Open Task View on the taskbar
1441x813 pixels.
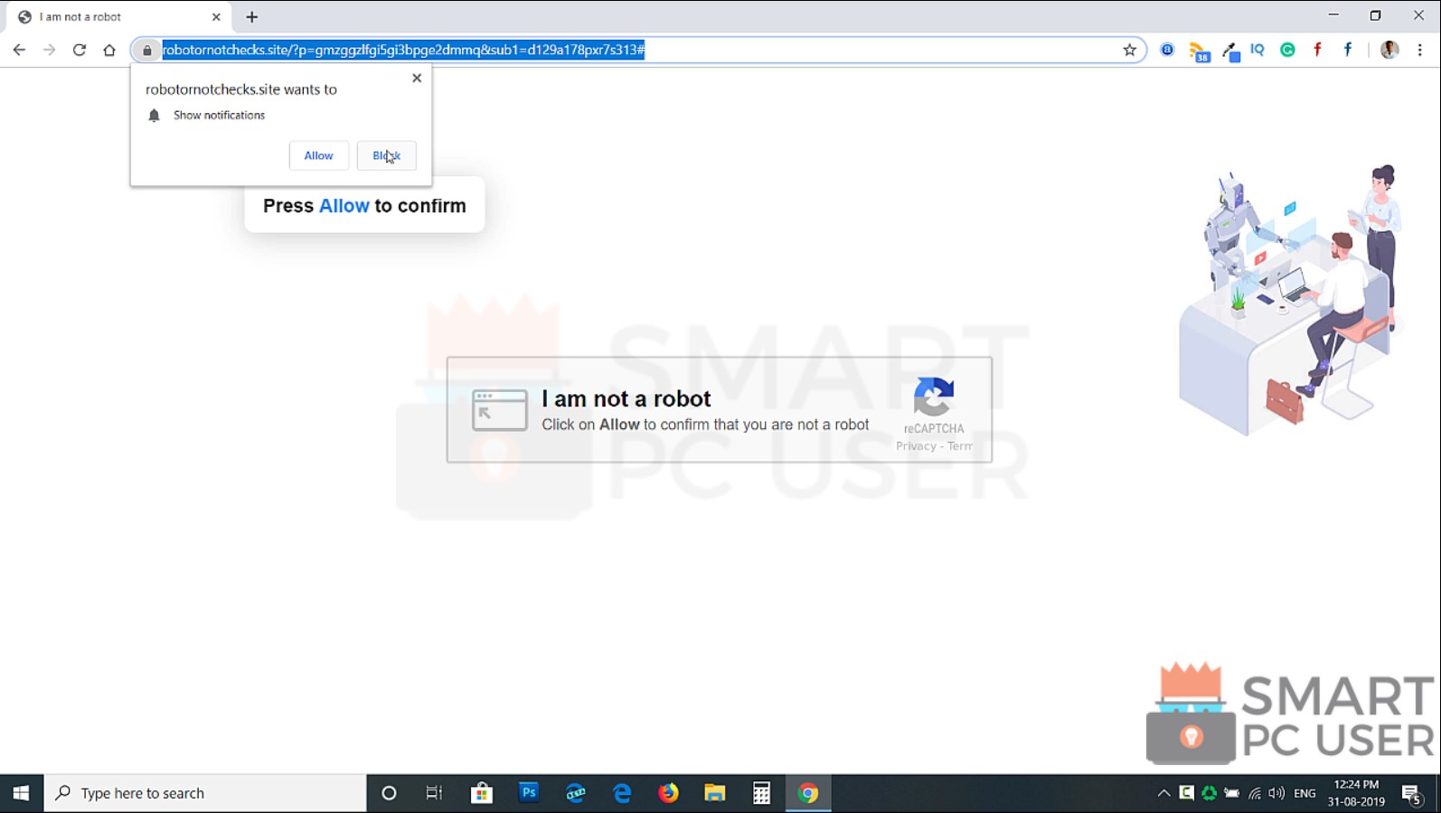tap(434, 793)
